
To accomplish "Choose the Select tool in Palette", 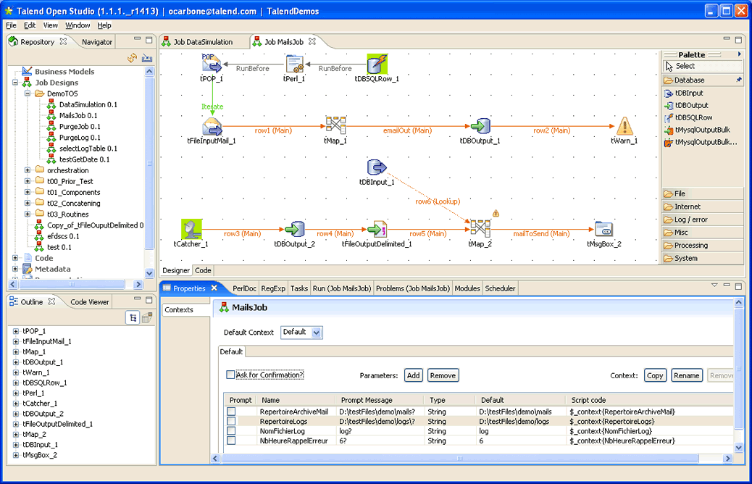I will (703, 66).
